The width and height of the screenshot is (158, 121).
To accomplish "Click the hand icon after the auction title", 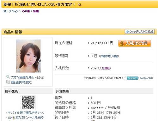I will 80,4.
